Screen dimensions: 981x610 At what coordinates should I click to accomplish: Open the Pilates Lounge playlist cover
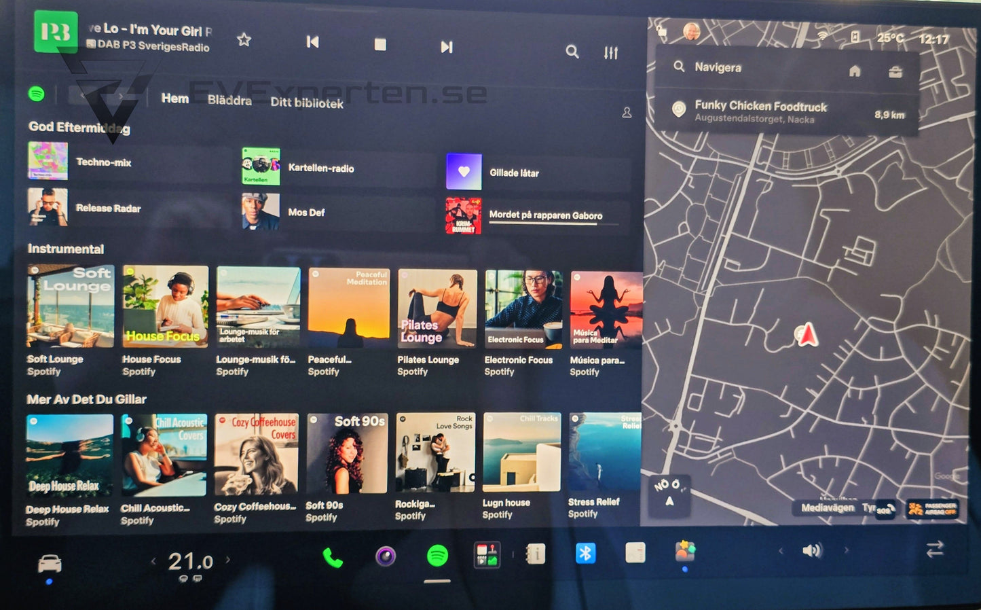[x=437, y=309]
